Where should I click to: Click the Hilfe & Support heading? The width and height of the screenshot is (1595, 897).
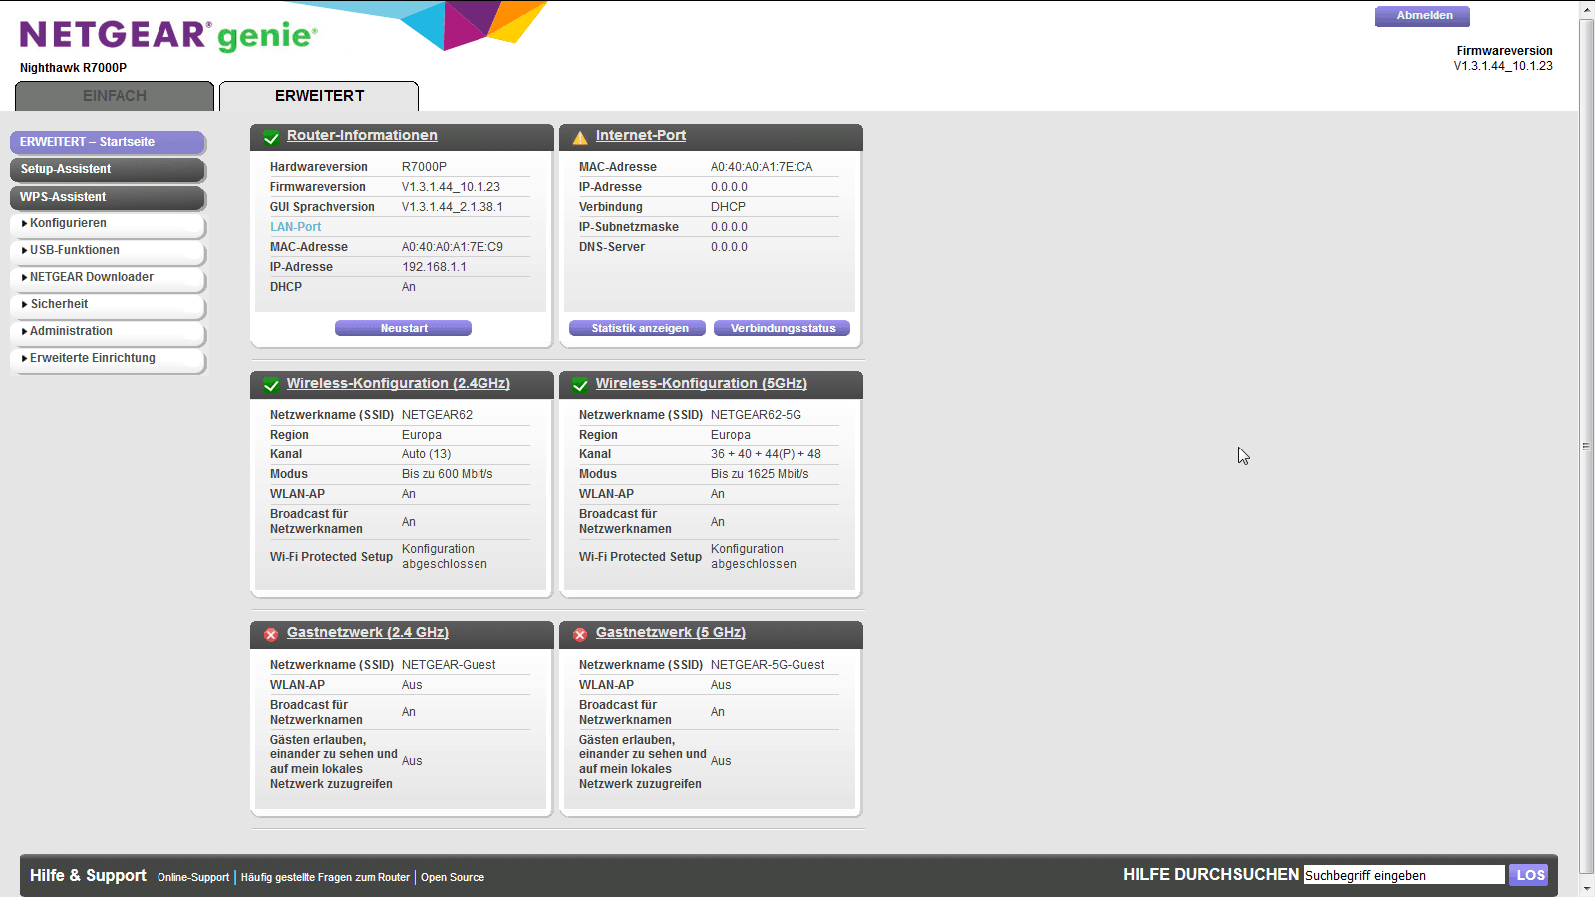(x=88, y=875)
